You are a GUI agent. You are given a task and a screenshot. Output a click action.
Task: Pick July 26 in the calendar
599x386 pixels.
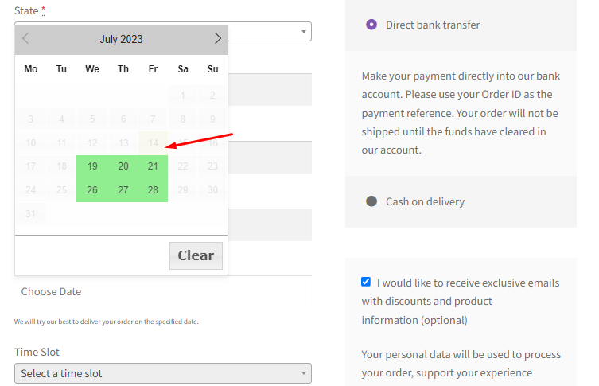(x=92, y=190)
